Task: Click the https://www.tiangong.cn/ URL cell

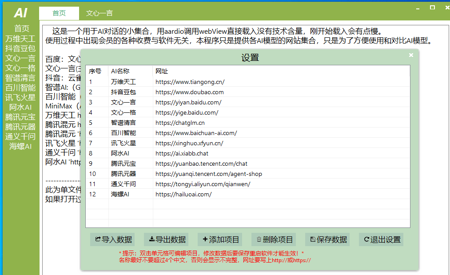Action: click(x=281, y=82)
